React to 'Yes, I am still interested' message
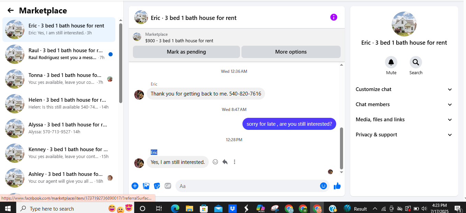The image size is (466, 213). 215,162
